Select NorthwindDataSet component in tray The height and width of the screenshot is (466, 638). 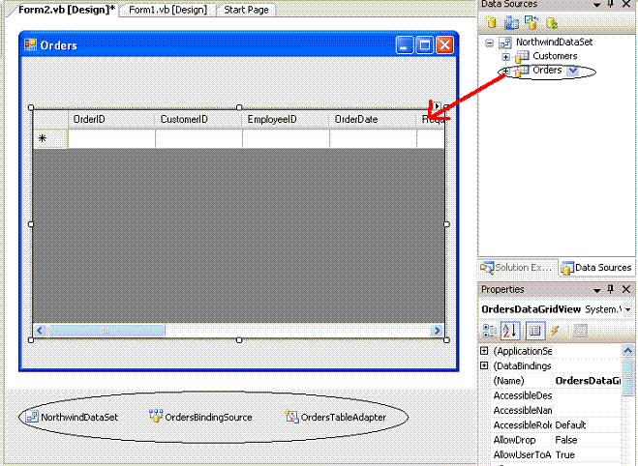72,418
